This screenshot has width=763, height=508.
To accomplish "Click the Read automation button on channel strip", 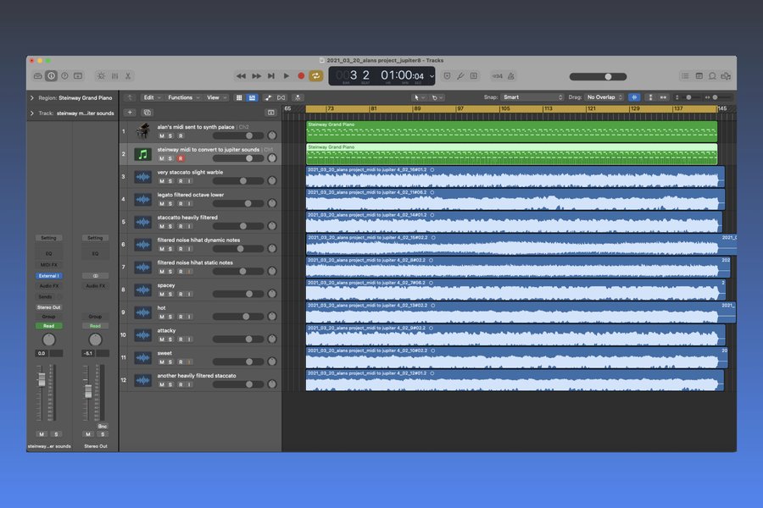I will pyautogui.click(x=48, y=326).
